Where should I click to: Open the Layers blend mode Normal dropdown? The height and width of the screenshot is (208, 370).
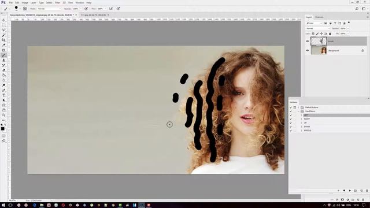pos(317,28)
